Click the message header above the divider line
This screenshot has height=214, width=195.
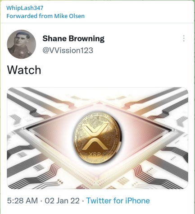pos(97,12)
